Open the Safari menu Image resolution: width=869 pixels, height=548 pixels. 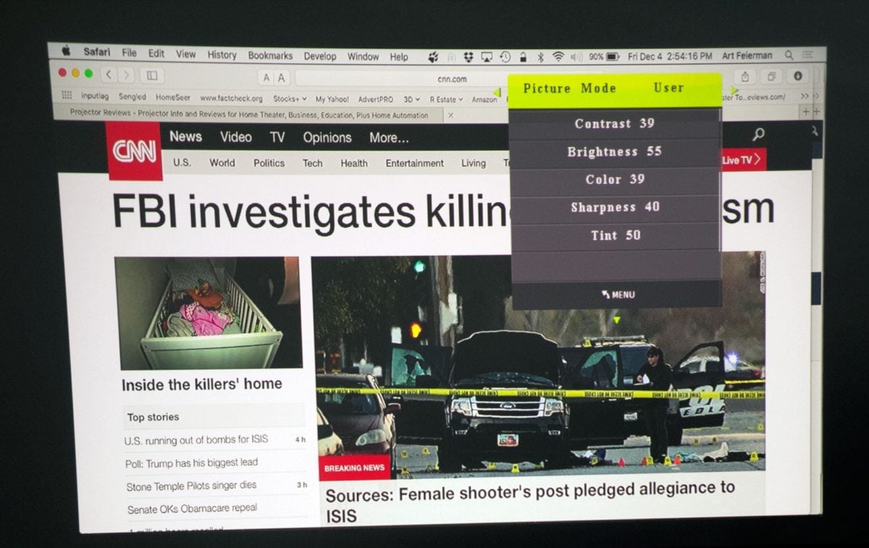97,52
